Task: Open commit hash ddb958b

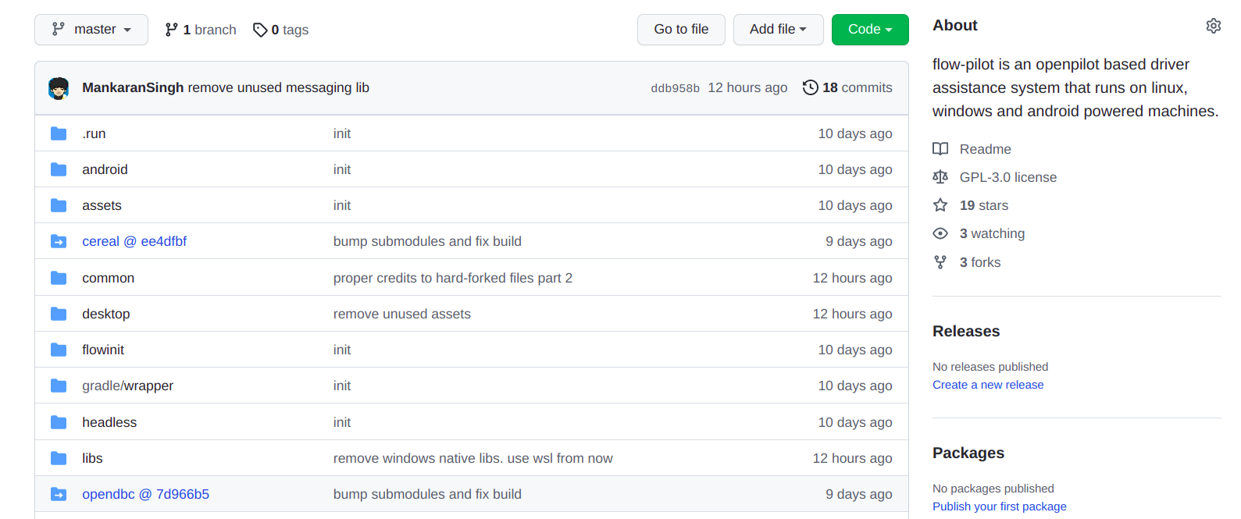Action: [x=676, y=88]
